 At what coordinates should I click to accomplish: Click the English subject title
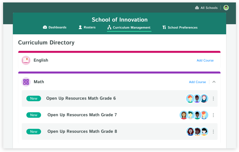pyautogui.click(x=41, y=60)
